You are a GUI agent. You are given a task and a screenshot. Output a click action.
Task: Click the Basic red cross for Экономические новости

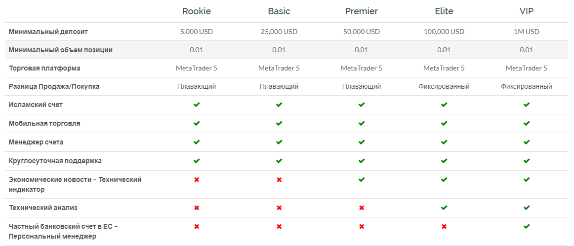click(279, 179)
